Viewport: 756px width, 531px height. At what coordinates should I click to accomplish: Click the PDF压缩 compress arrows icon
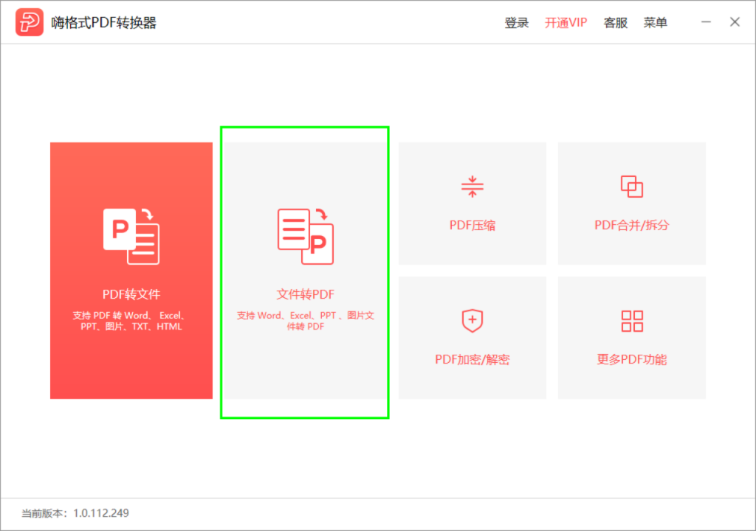pos(472,187)
